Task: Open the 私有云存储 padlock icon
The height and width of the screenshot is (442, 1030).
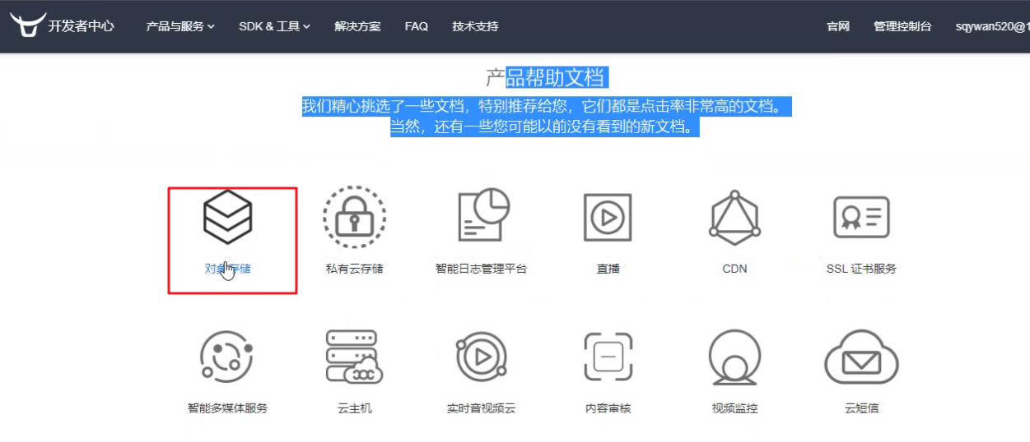Action: (355, 217)
